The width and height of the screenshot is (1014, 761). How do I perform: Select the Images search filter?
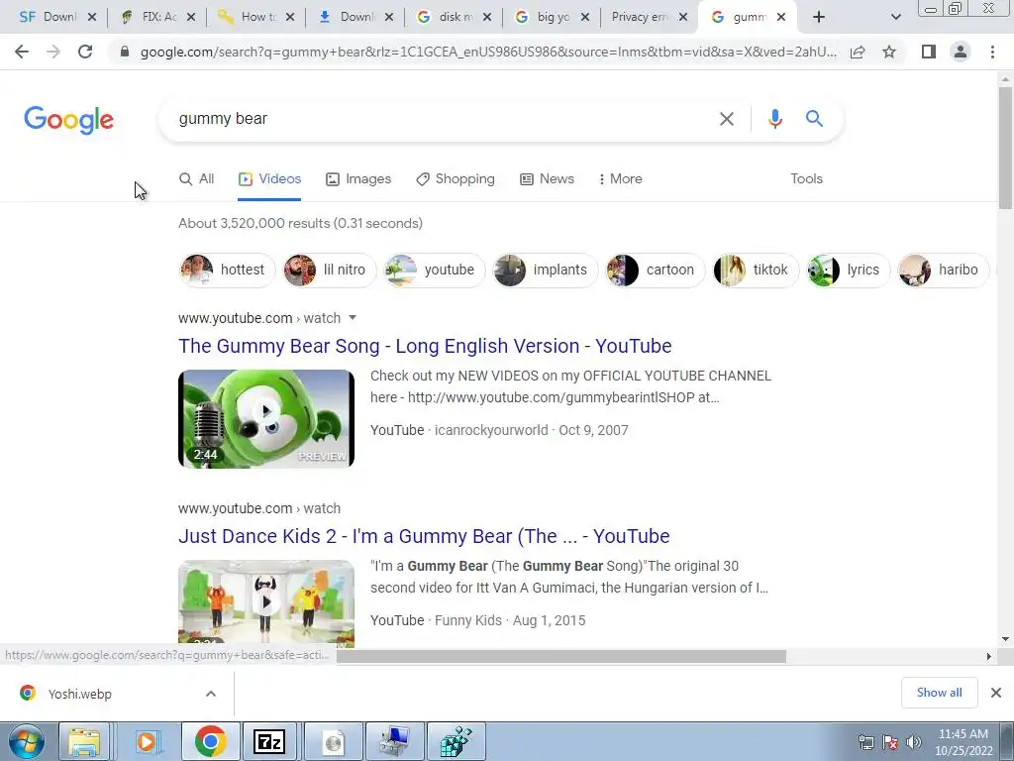358,179
